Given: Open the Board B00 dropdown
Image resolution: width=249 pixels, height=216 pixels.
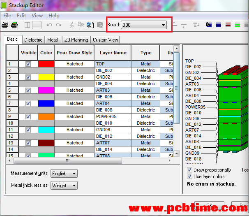Looking at the screenshot, I should (143, 25).
